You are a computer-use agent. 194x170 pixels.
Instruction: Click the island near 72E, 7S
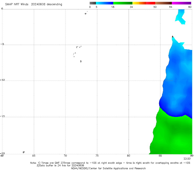click(81, 61)
